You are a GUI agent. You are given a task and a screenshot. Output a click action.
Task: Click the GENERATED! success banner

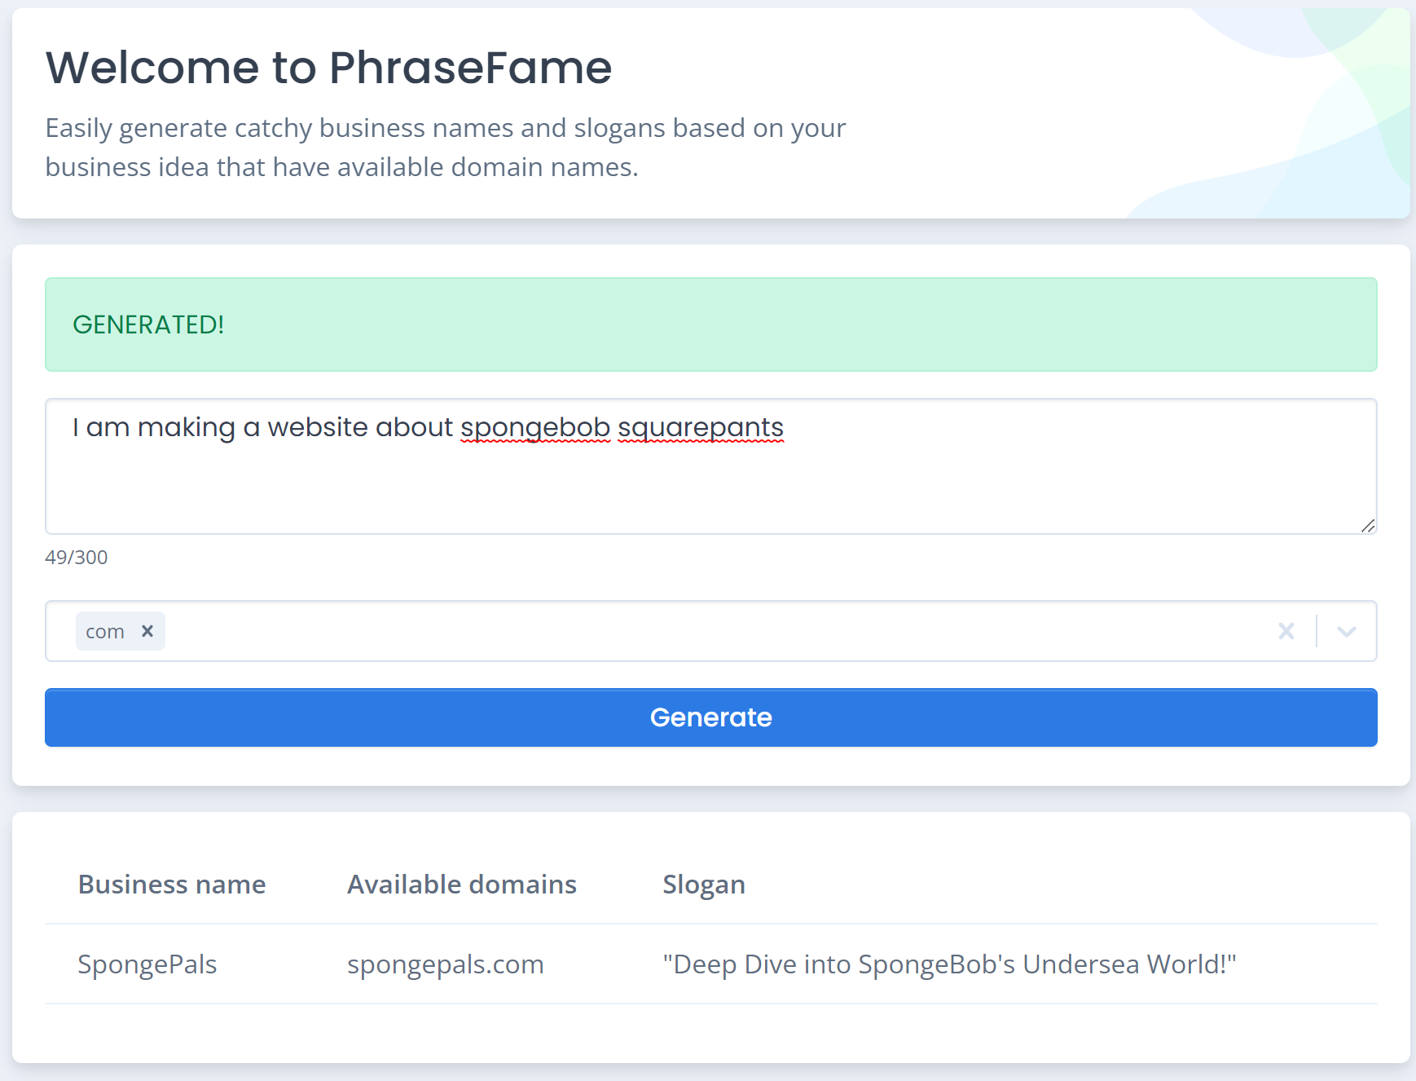710,324
